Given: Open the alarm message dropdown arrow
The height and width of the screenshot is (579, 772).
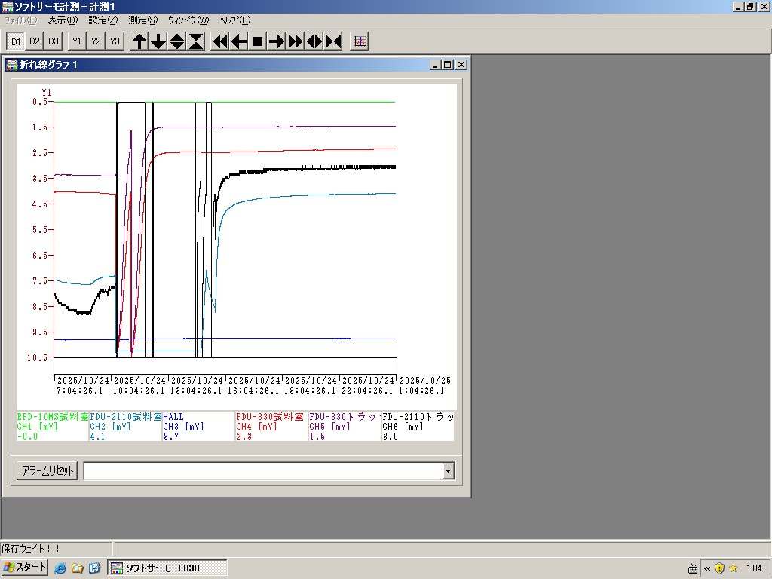Looking at the screenshot, I should click(449, 471).
